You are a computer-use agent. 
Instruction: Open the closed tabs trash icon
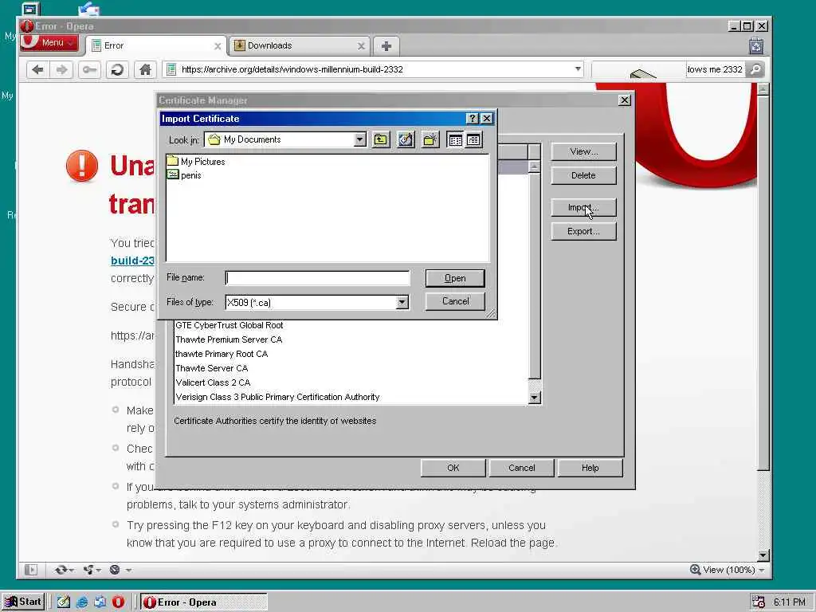click(756, 46)
